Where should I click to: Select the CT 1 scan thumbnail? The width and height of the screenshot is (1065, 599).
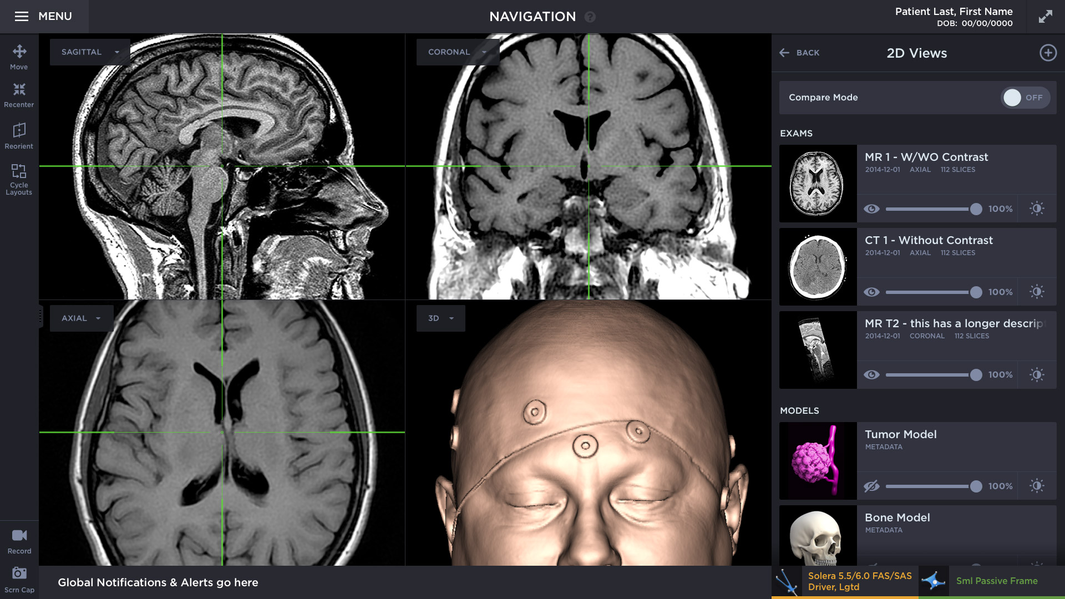818,267
